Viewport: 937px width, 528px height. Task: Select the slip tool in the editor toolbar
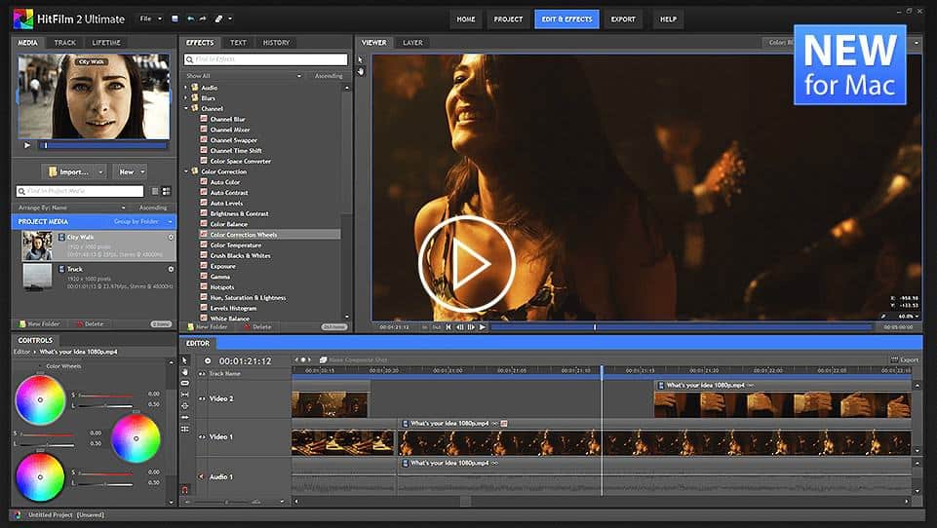click(x=184, y=395)
